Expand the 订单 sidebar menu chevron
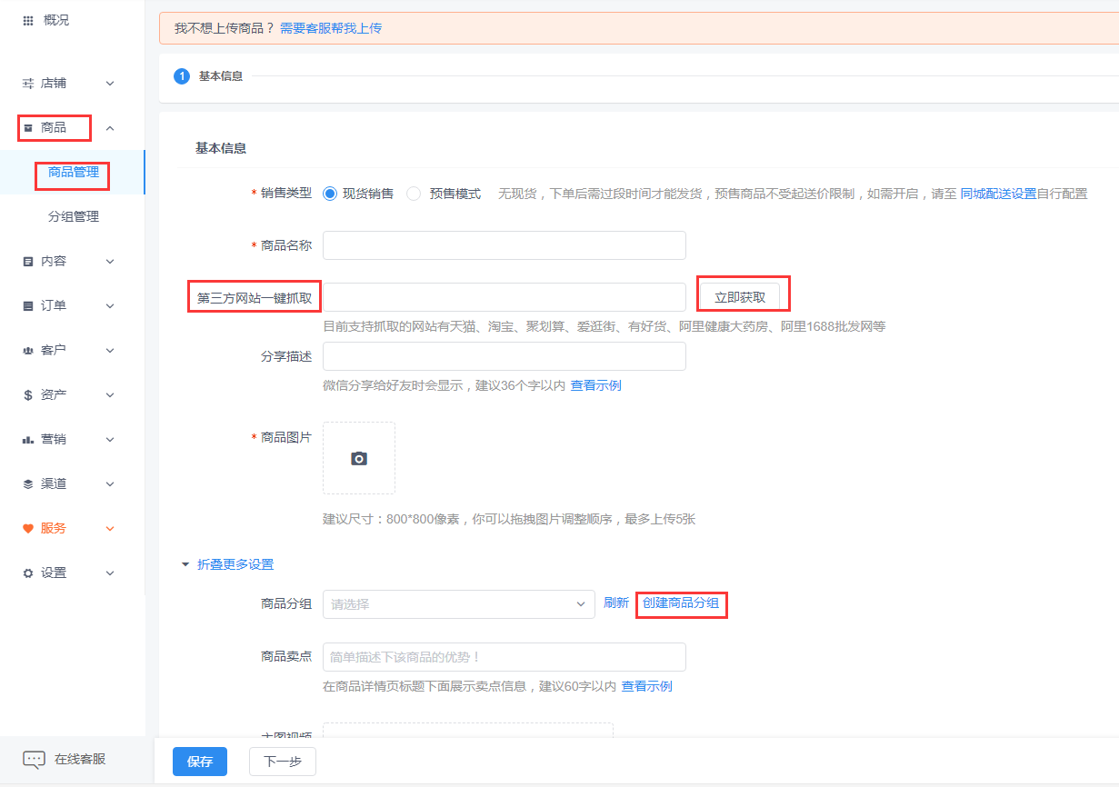1119x787 pixels. pos(110,306)
